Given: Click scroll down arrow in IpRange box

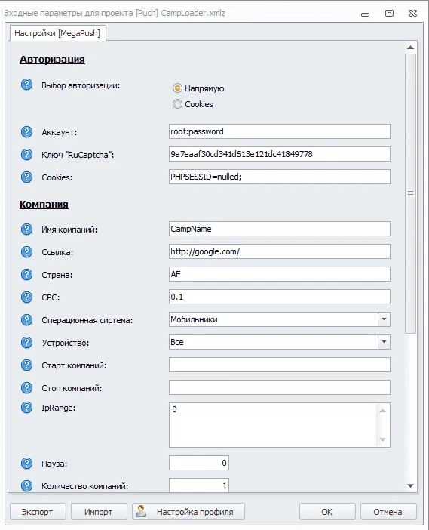Looking at the screenshot, I should [382, 439].
